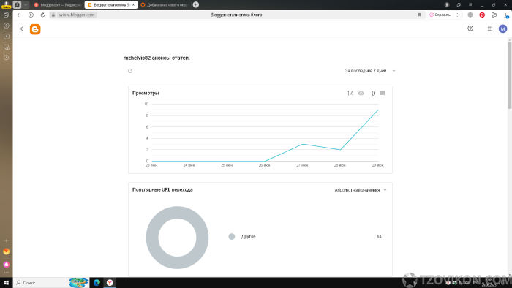Click gray 'Другое' legend swatch

(232, 236)
